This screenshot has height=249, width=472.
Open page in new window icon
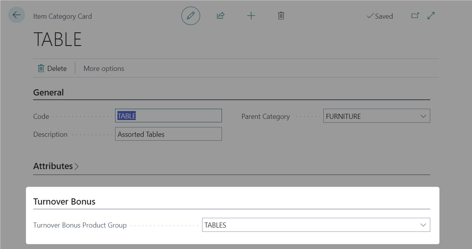click(415, 16)
